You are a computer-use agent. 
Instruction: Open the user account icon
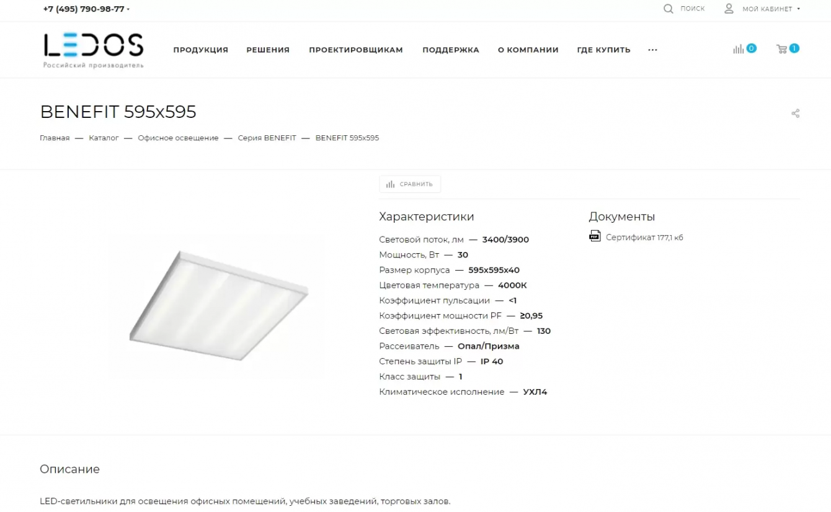pyautogui.click(x=729, y=9)
